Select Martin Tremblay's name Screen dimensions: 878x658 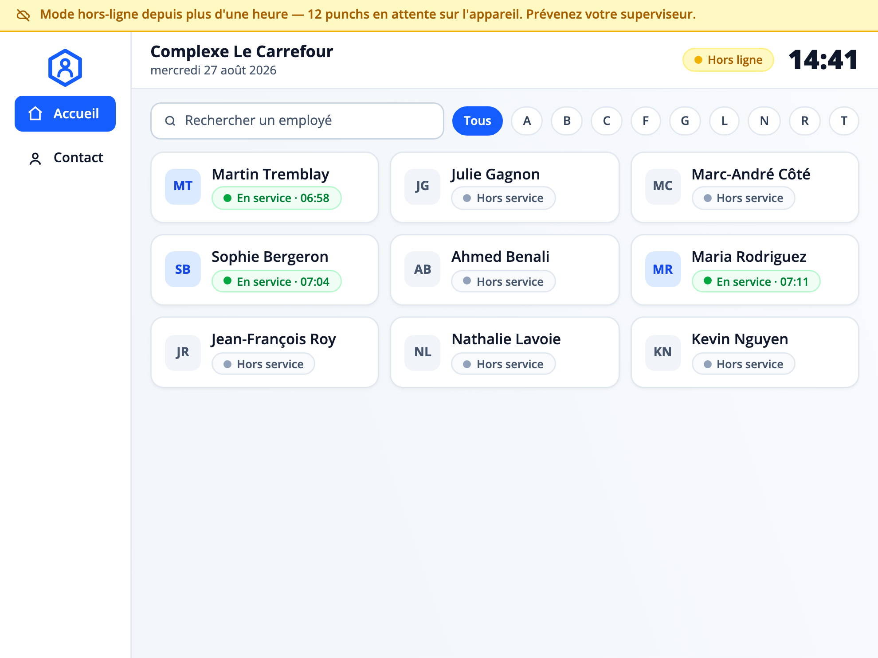270,175
